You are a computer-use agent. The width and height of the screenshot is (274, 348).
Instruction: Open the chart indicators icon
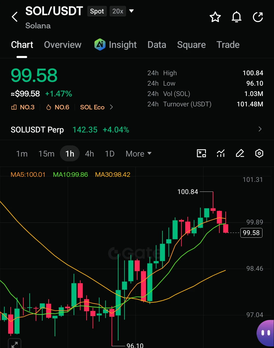(221, 153)
